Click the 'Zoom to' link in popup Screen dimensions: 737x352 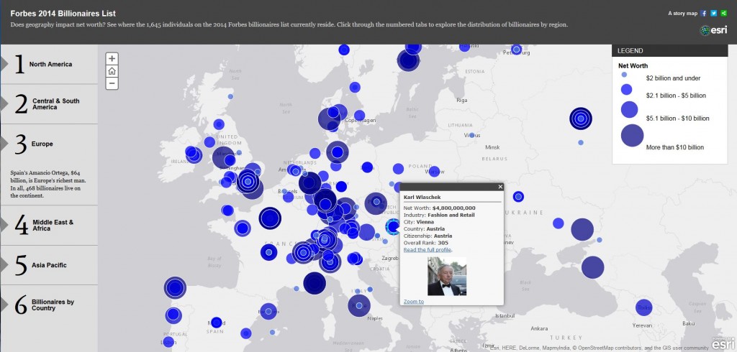(x=414, y=301)
